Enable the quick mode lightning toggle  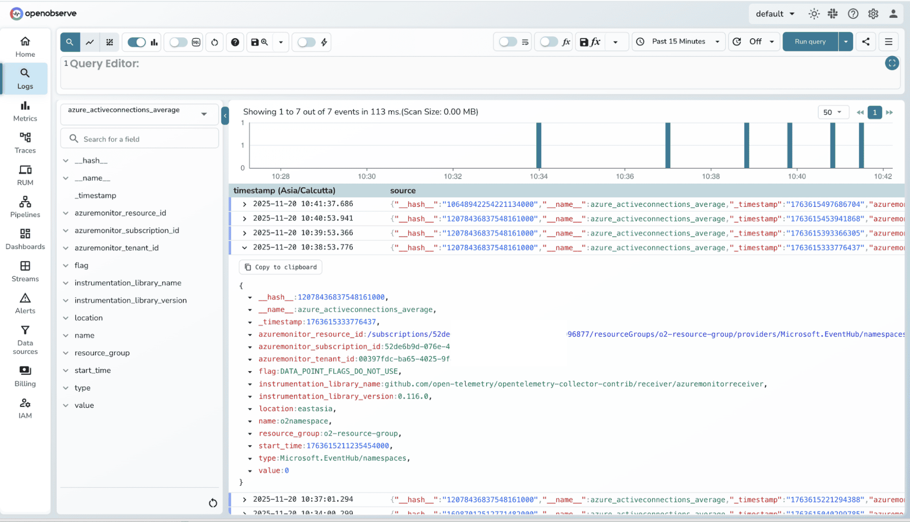coord(306,42)
